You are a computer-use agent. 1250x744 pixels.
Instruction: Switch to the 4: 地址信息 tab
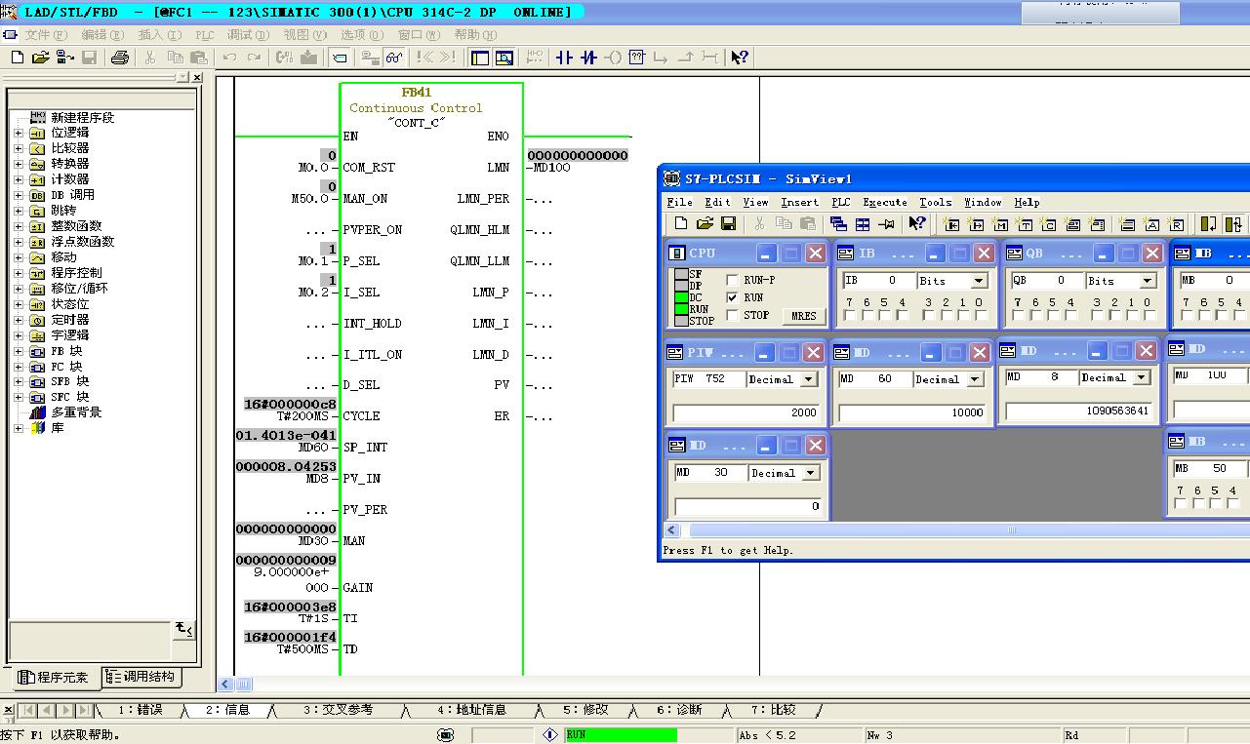[x=471, y=710]
